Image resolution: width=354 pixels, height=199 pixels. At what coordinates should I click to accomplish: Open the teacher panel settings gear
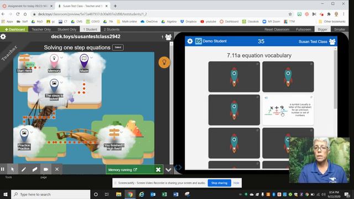[x=3, y=36]
